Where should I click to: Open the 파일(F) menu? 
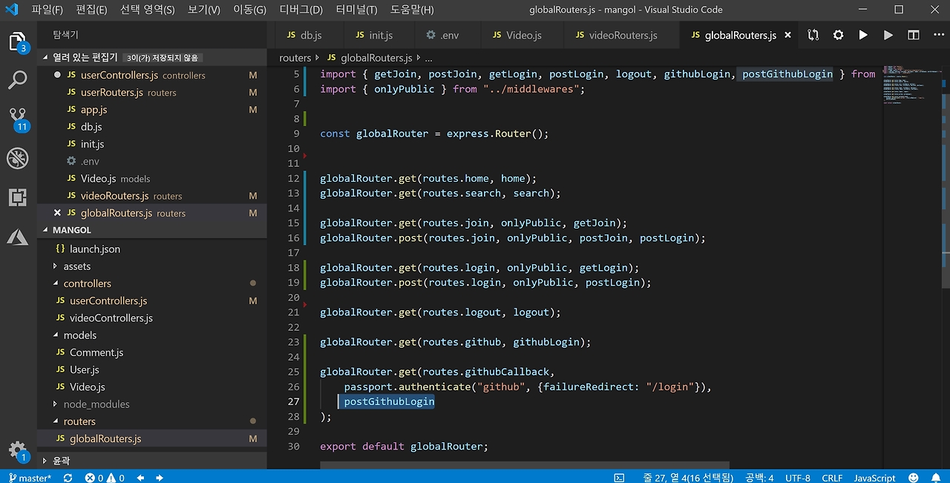(47, 10)
